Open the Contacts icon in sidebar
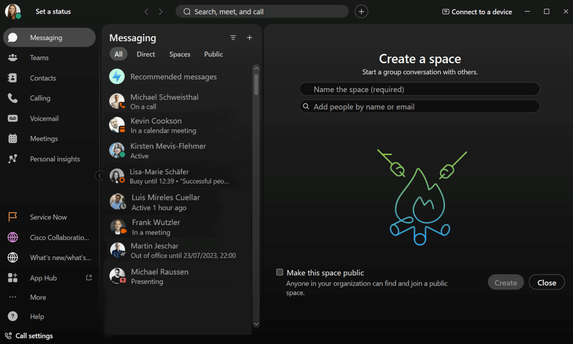 pos(13,78)
